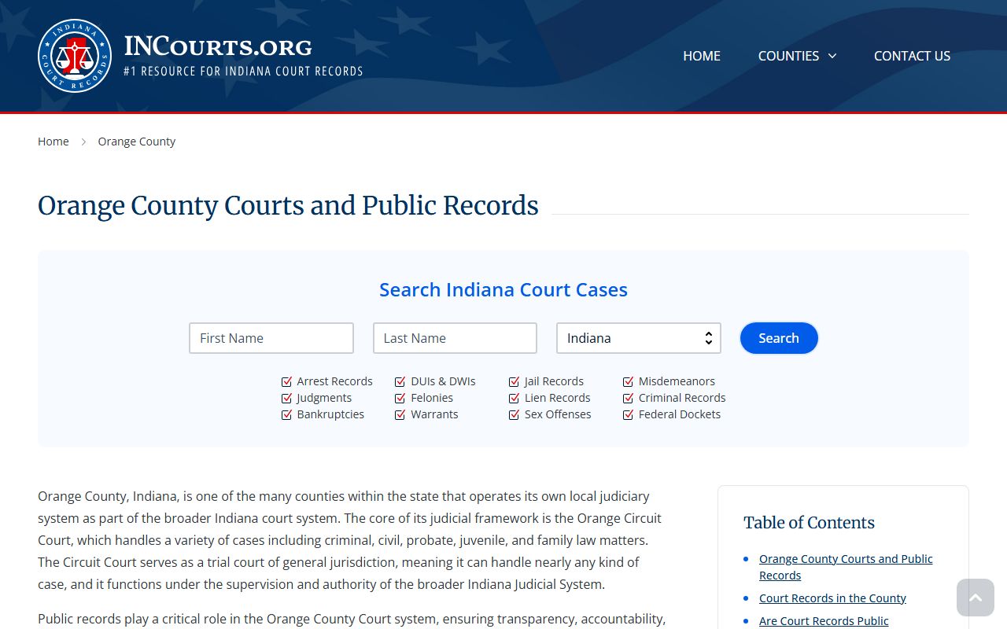The width and height of the screenshot is (1007, 629).
Task: Click the DUIs & DWIs checkmark icon
Action: coord(400,381)
